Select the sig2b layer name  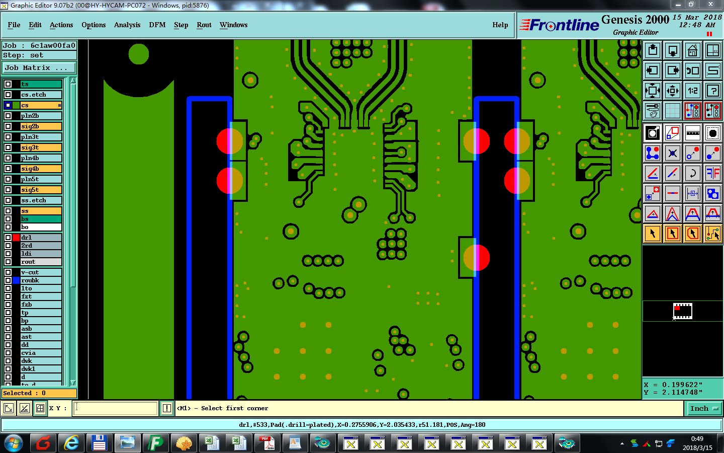41,126
